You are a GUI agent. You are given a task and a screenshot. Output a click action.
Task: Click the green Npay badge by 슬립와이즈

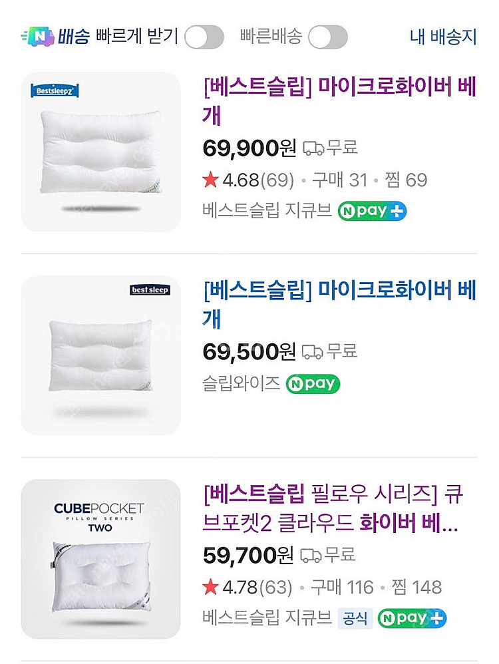(313, 384)
